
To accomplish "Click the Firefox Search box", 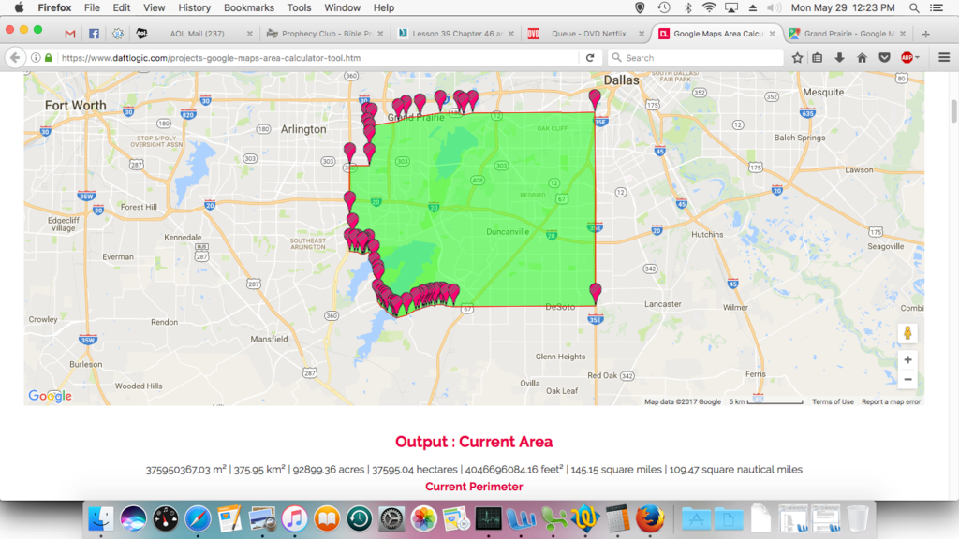I will point(696,57).
